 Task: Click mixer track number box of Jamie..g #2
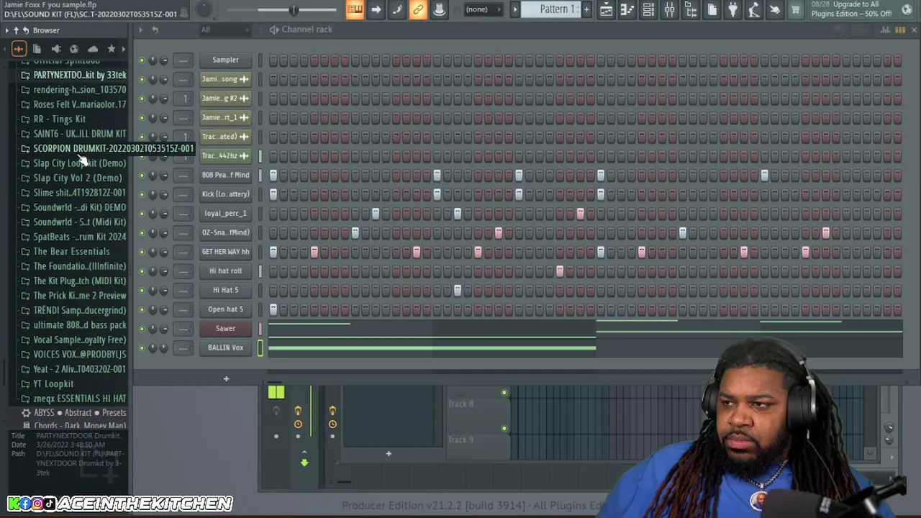pos(184,99)
